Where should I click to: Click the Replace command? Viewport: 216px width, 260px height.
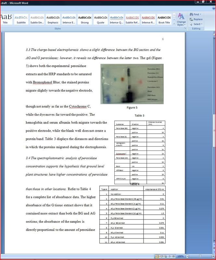coord(196,19)
